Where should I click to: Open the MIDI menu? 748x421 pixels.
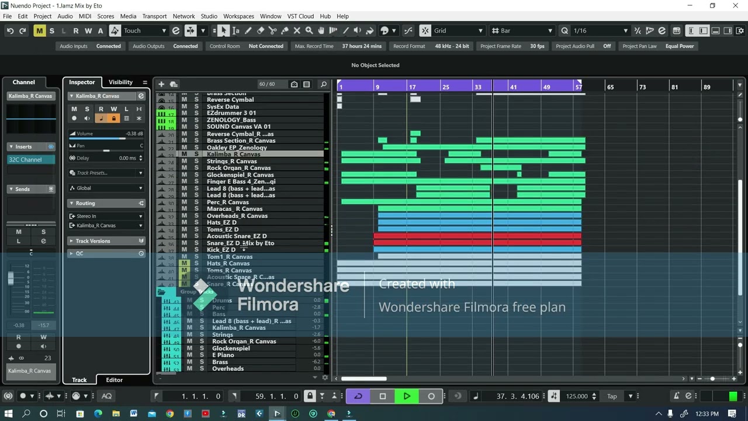tap(85, 16)
